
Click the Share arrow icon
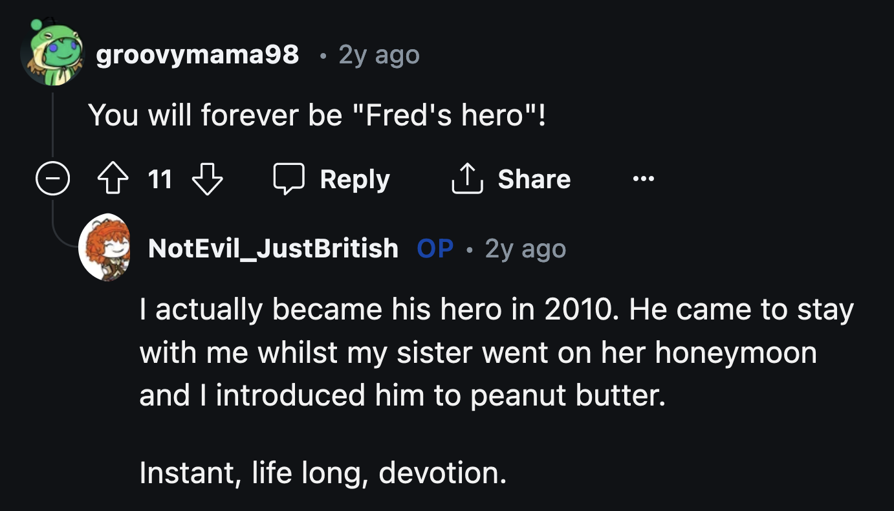pos(467,179)
